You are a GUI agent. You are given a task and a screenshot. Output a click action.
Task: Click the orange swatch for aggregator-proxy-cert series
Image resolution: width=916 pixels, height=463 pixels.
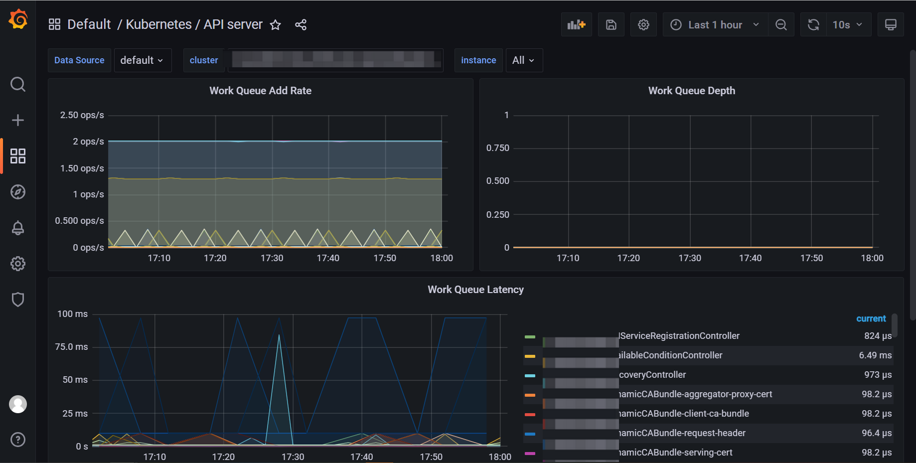pyautogui.click(x=530, y=395)
